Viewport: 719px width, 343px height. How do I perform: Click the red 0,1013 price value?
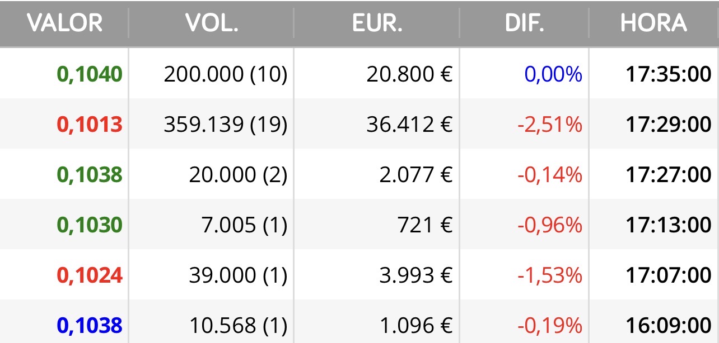click(90, 125)
